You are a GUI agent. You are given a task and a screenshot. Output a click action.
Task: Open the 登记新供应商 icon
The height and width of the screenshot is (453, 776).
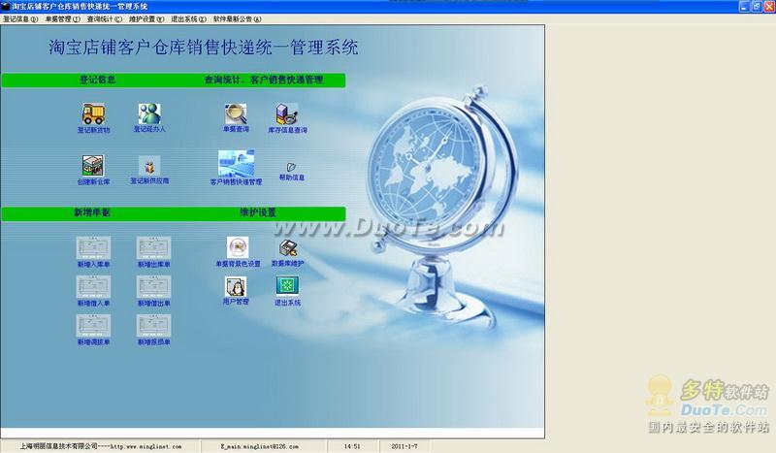(x=149, y=166)
